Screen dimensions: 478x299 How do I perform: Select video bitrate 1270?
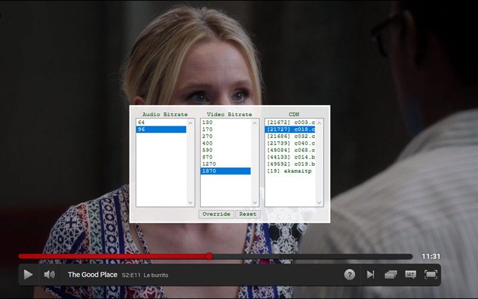click(226, 164)
